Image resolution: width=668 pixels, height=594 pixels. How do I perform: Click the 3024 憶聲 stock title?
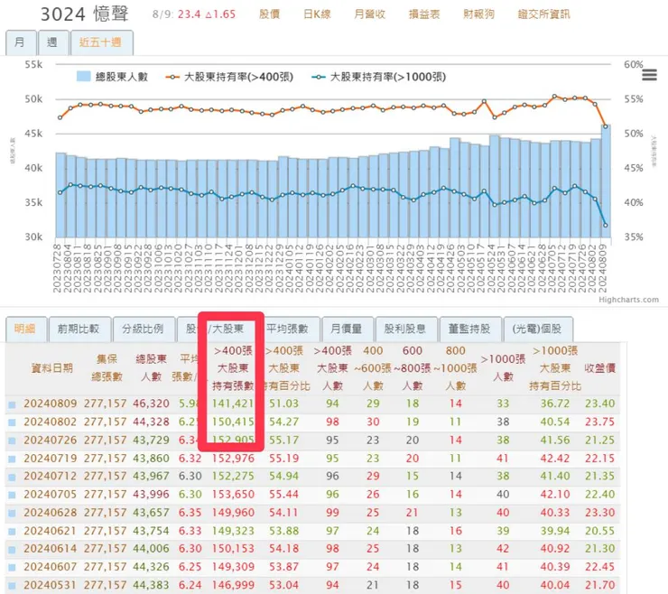pyautogui.click(x=84, y=14)
